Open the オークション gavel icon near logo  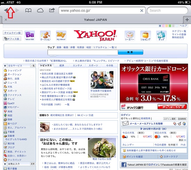pyautogui.click(x=45, y=35)
